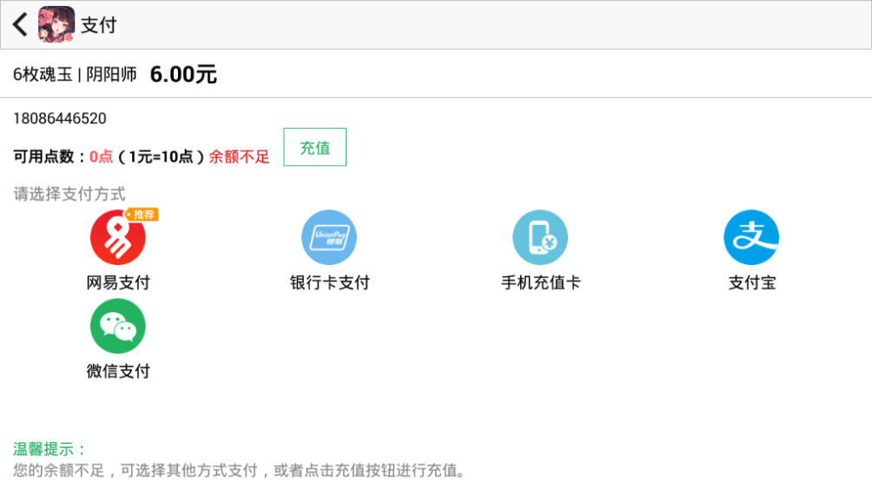Select the 网易支付 red icon

[118, 238]
